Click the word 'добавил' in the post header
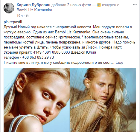Screen dimensions: 140x132 (x=59, y=5)
